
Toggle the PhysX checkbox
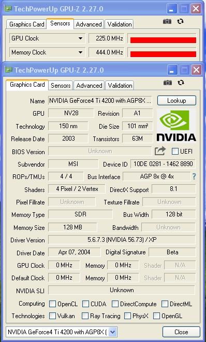pyautogui.click(x=128, y=316)
